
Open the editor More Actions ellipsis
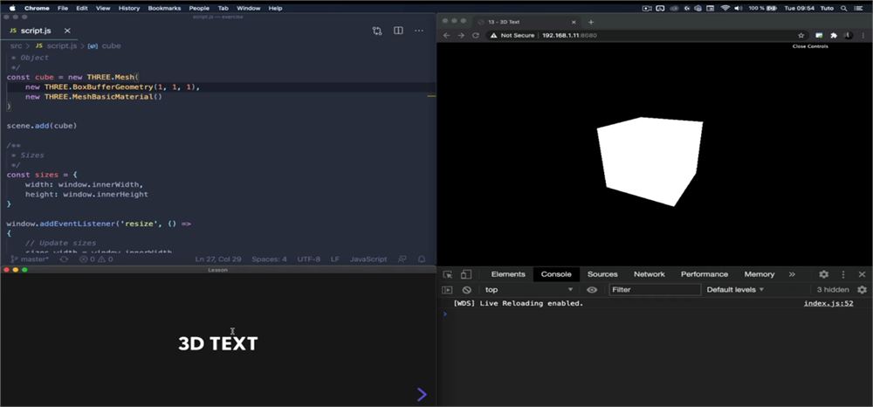(419, 31)
